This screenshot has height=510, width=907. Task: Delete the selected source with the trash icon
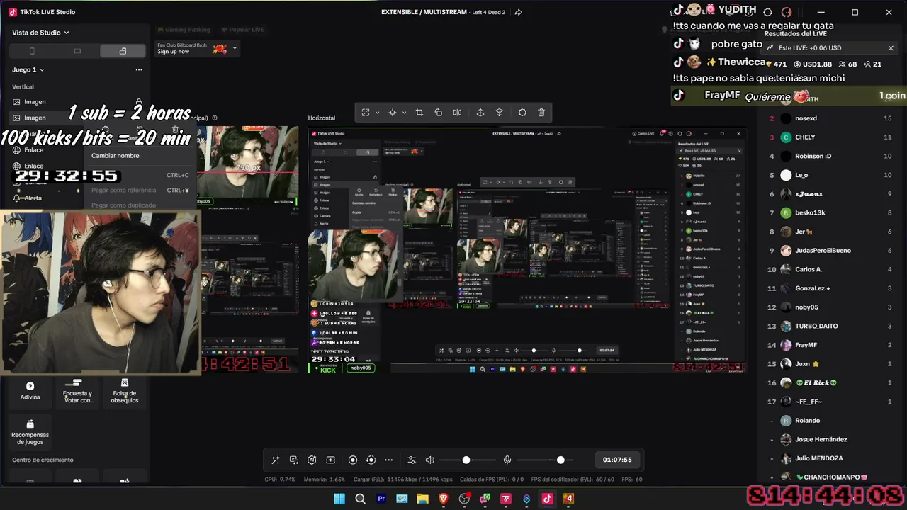[x=541, y=113]
